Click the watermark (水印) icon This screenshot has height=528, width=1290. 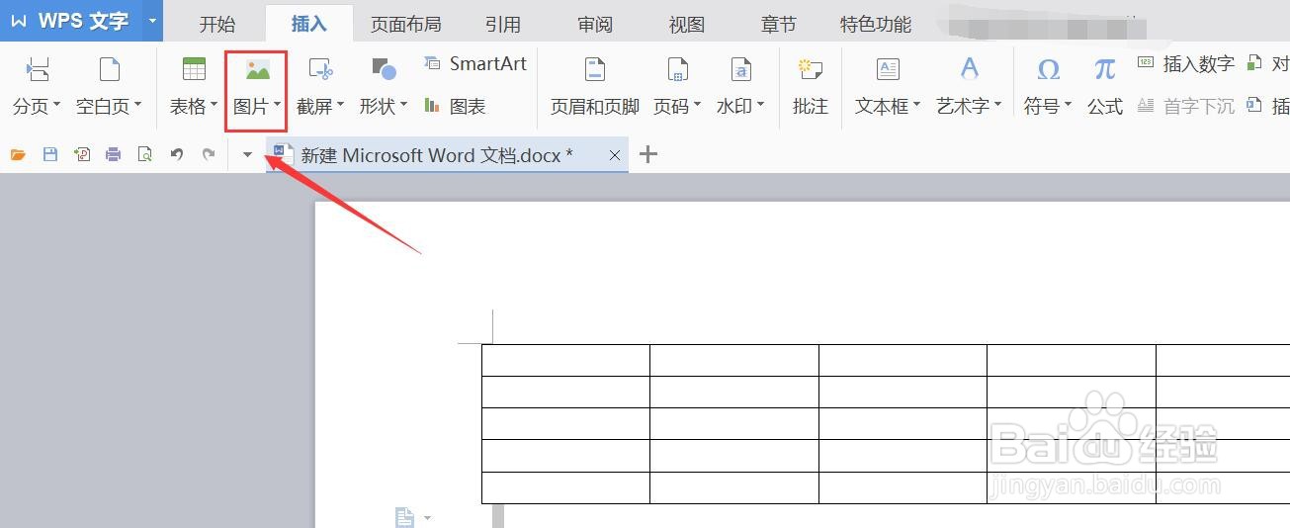coord(740,69)
